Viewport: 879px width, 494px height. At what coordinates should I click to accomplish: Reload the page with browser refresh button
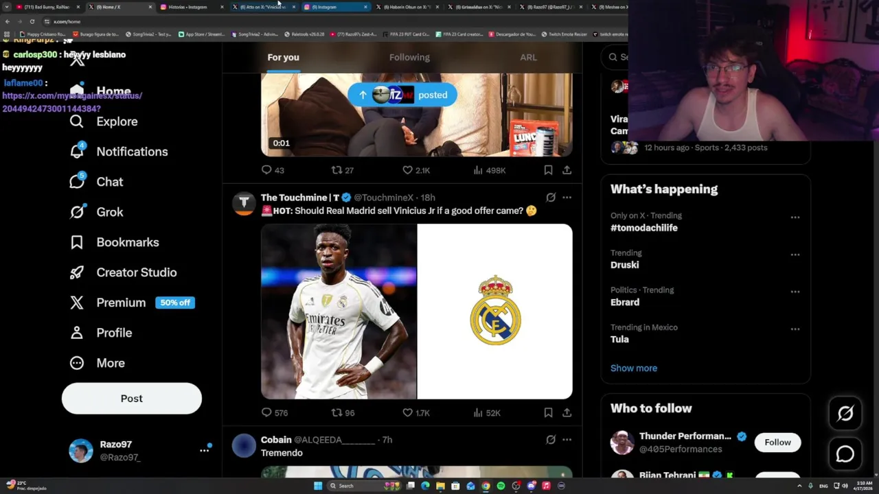tap(32, 21)
